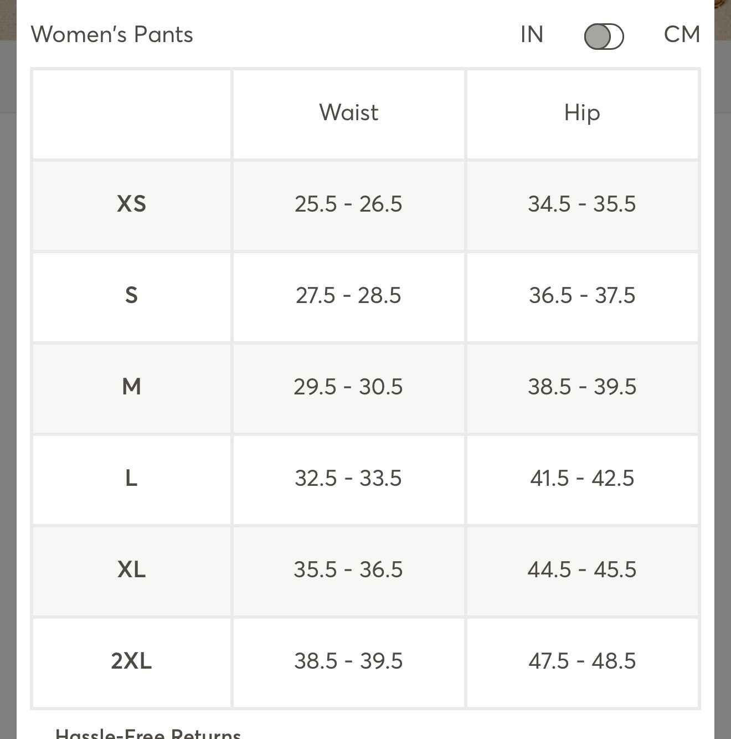
Task: Click S hip value 36.5 - 37.5
Action: pyautogui.click(x=582, y=296)
